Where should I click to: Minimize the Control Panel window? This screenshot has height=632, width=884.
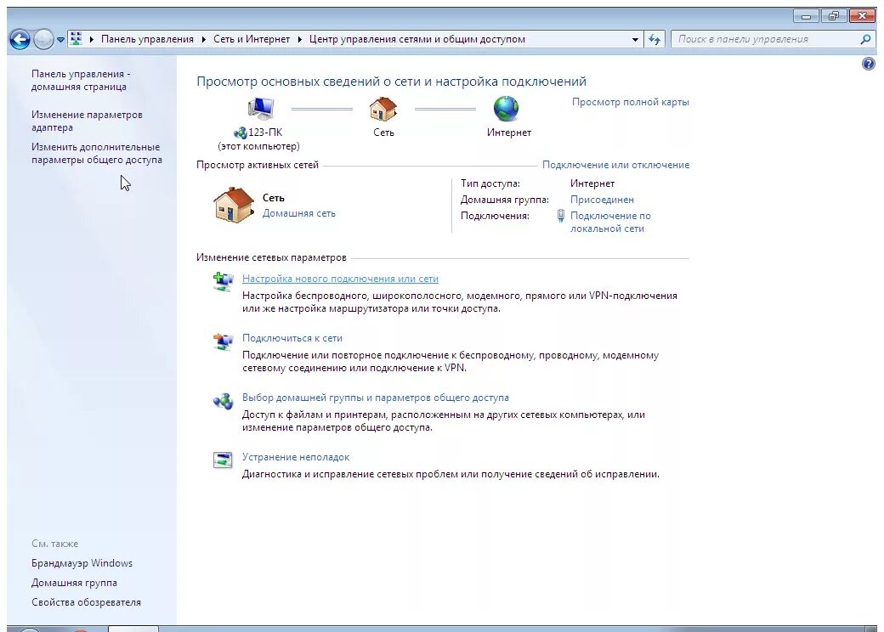click(806, 16)
